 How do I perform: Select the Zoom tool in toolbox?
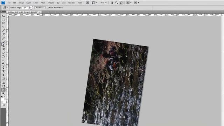3,93
